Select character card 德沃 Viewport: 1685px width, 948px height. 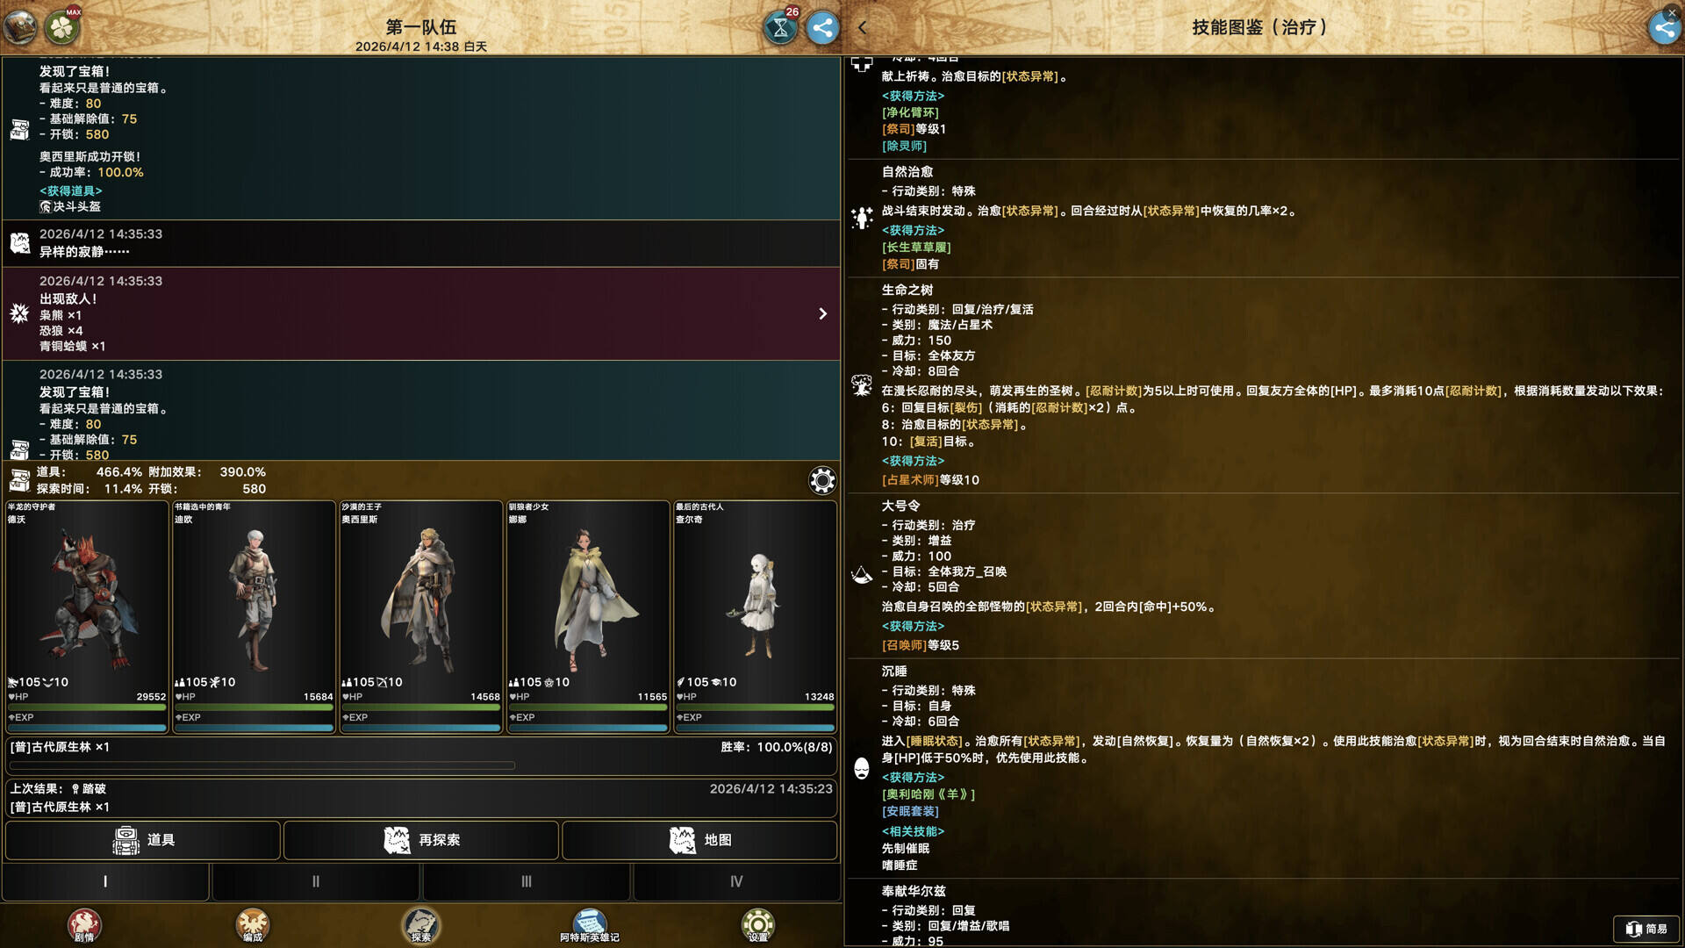tap(87, 616)
